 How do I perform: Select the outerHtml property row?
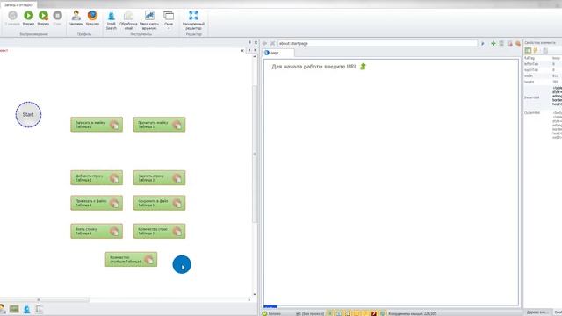point(543,125)
